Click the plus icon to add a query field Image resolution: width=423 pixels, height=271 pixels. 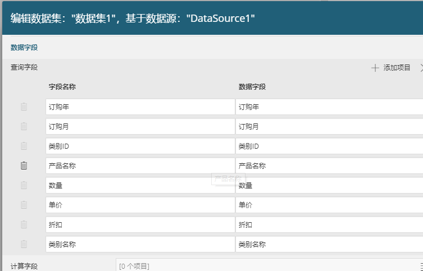click(375, 68)
